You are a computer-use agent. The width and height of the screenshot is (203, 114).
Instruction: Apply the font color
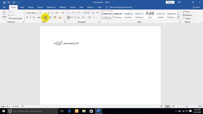coord(60,17)
